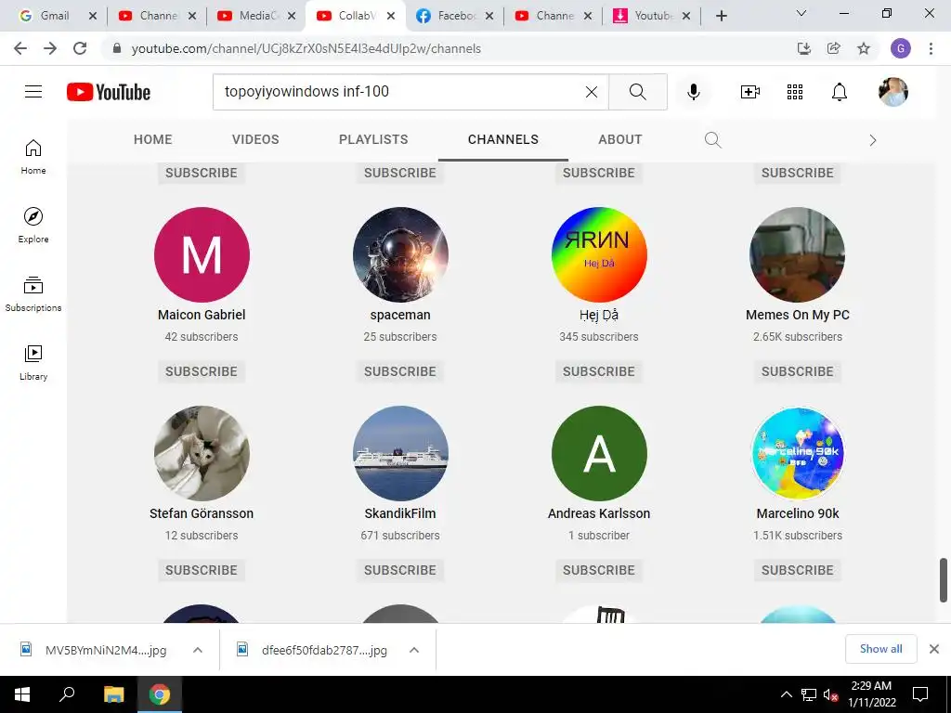This screenshot has width=951, height=713.
Task: Search within this channel magnifier icon
Action: click(x=712, y=140)
